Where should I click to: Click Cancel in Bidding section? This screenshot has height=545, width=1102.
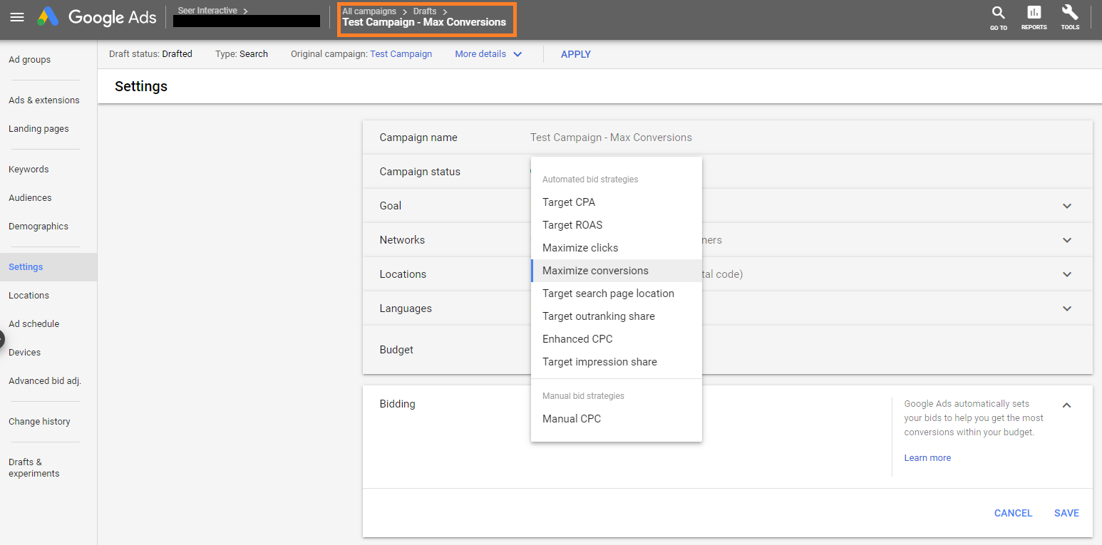(x=1013, y=513)
